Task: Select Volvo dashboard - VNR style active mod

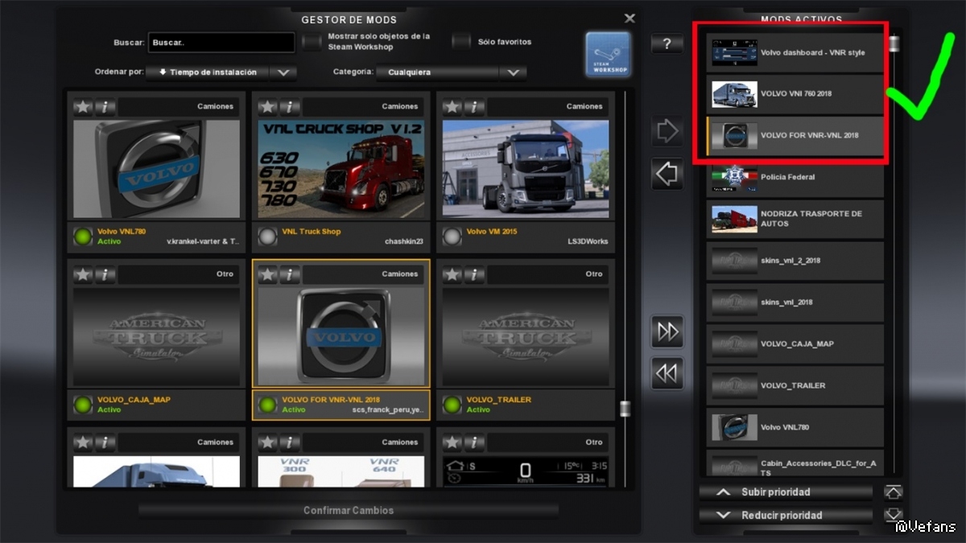Action: (795, 52)
